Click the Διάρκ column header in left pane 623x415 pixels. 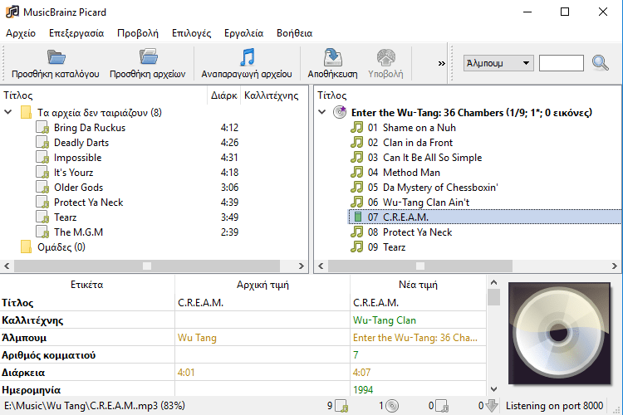(x=223, y=95)
